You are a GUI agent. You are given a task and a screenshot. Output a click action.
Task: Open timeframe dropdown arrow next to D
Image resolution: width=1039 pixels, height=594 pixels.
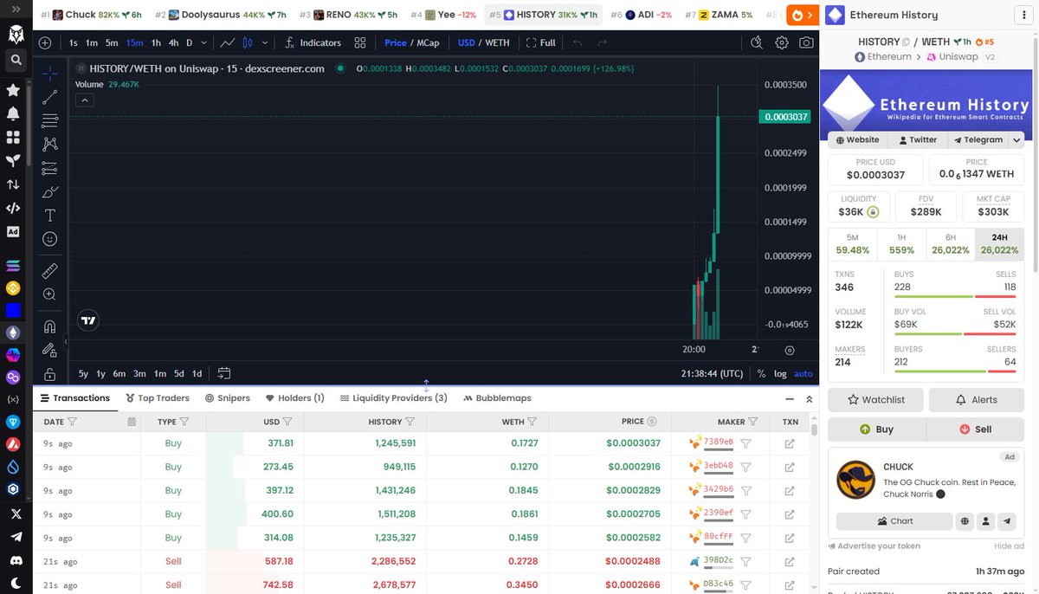pyautogui.click(x=204, y=42)
